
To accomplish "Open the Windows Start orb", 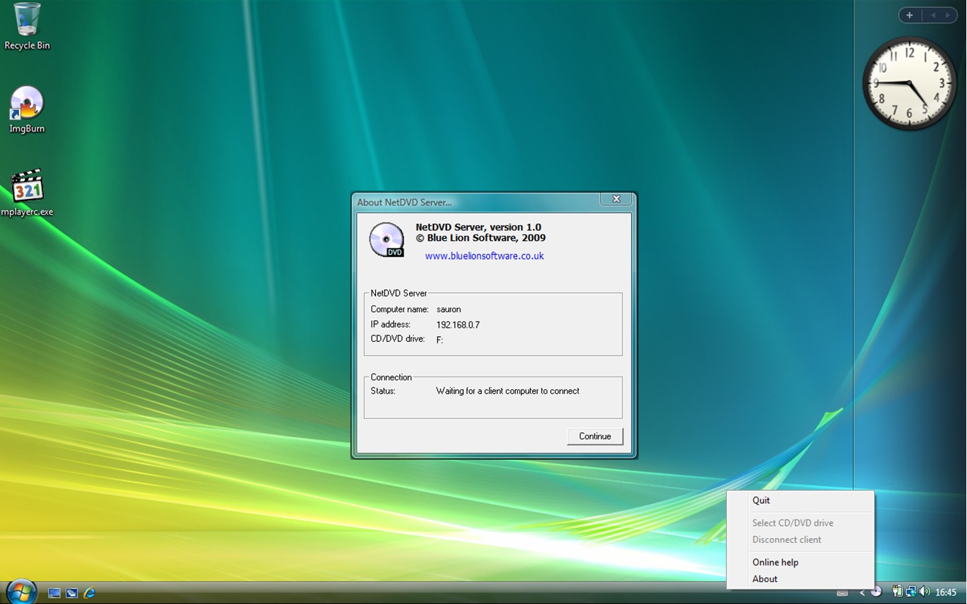I will tap(21, 591).
